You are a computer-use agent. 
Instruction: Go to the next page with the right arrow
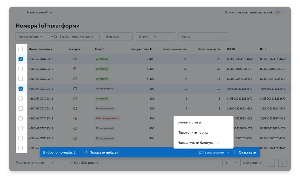click(282, 163)
